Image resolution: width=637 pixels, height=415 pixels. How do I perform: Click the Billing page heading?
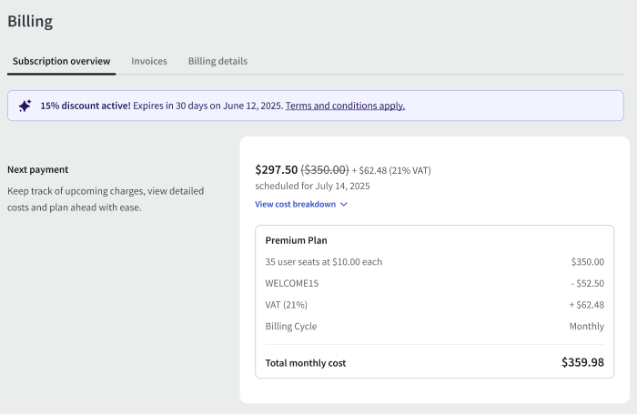coord(30,21)
